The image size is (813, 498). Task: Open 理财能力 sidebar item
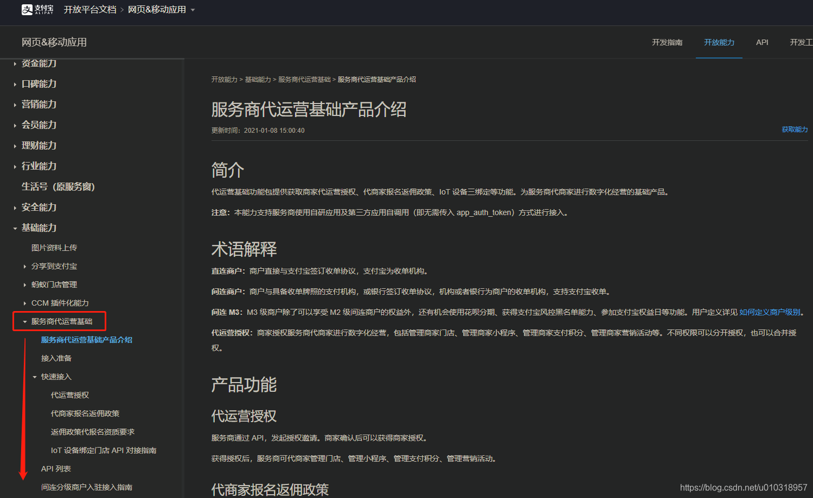[x=39, y=146]
